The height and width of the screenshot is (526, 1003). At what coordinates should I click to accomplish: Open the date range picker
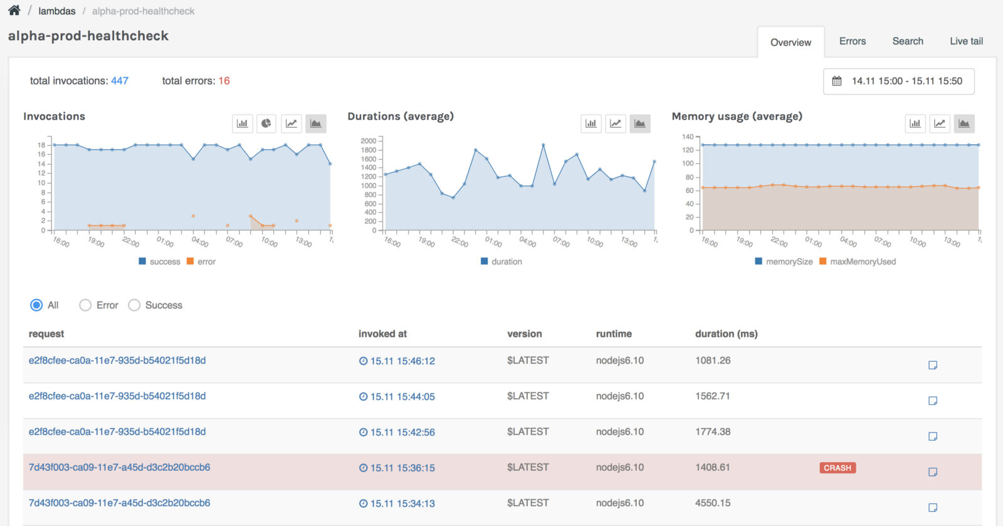(x=898, y=82)
